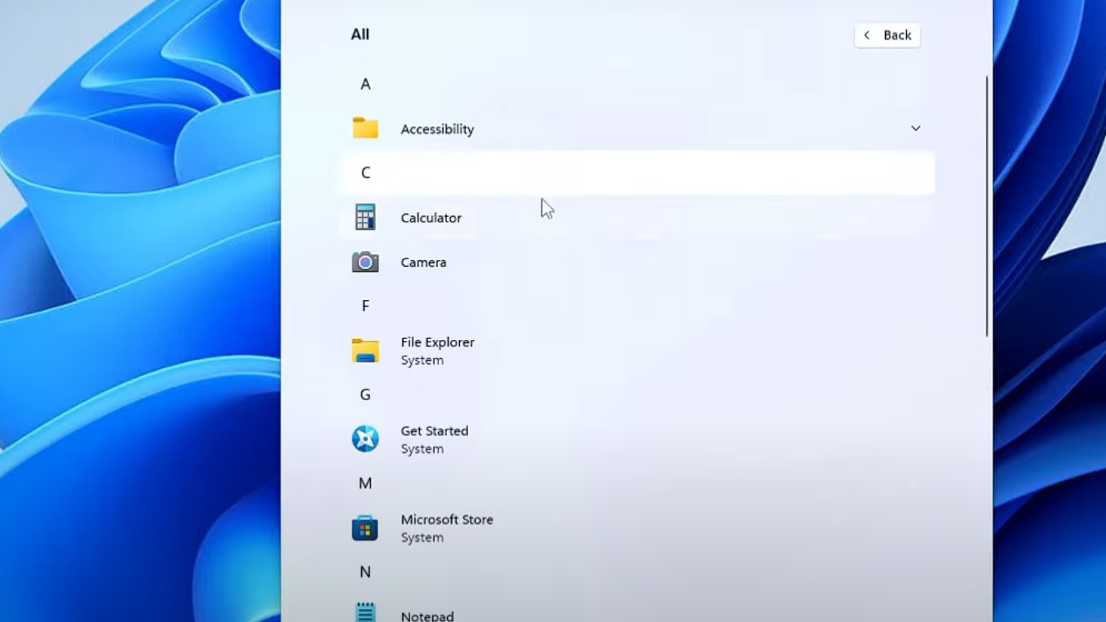
Task: Click the Camera text label
Action: [x=423, y=262]
